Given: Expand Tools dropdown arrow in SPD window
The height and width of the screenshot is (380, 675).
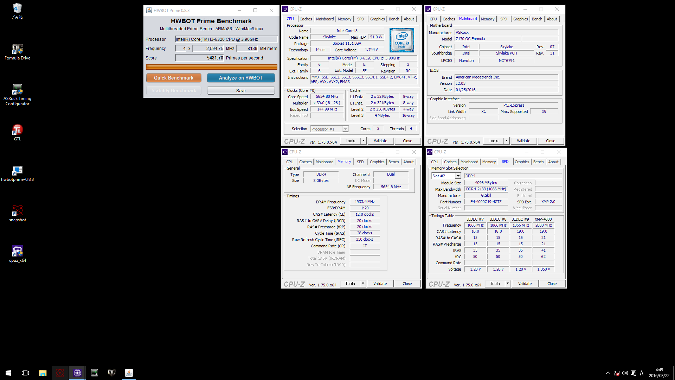Looking at the screenshot, I should point(508,284).
